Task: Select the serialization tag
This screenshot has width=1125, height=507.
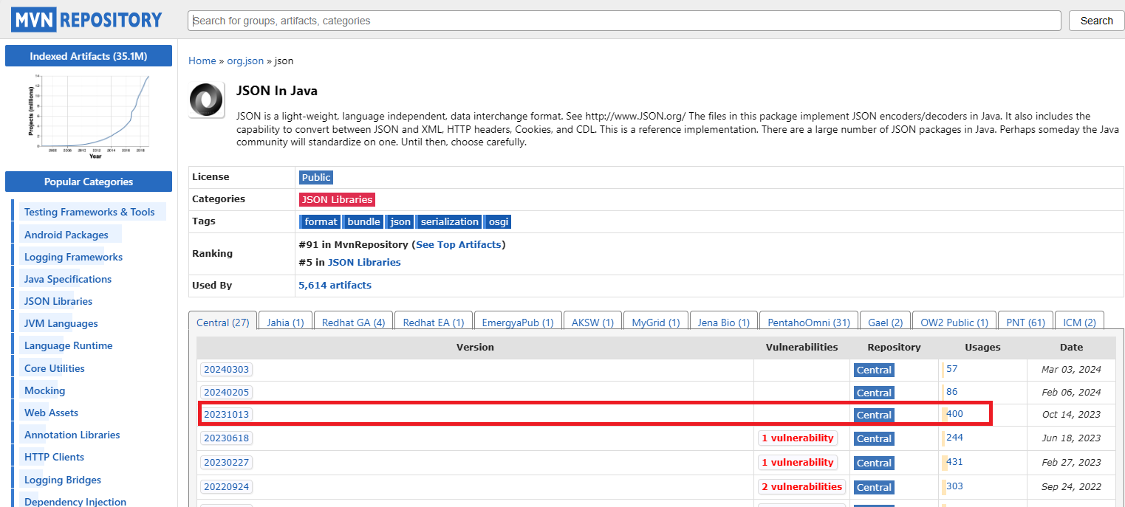Action: [448, 221]
